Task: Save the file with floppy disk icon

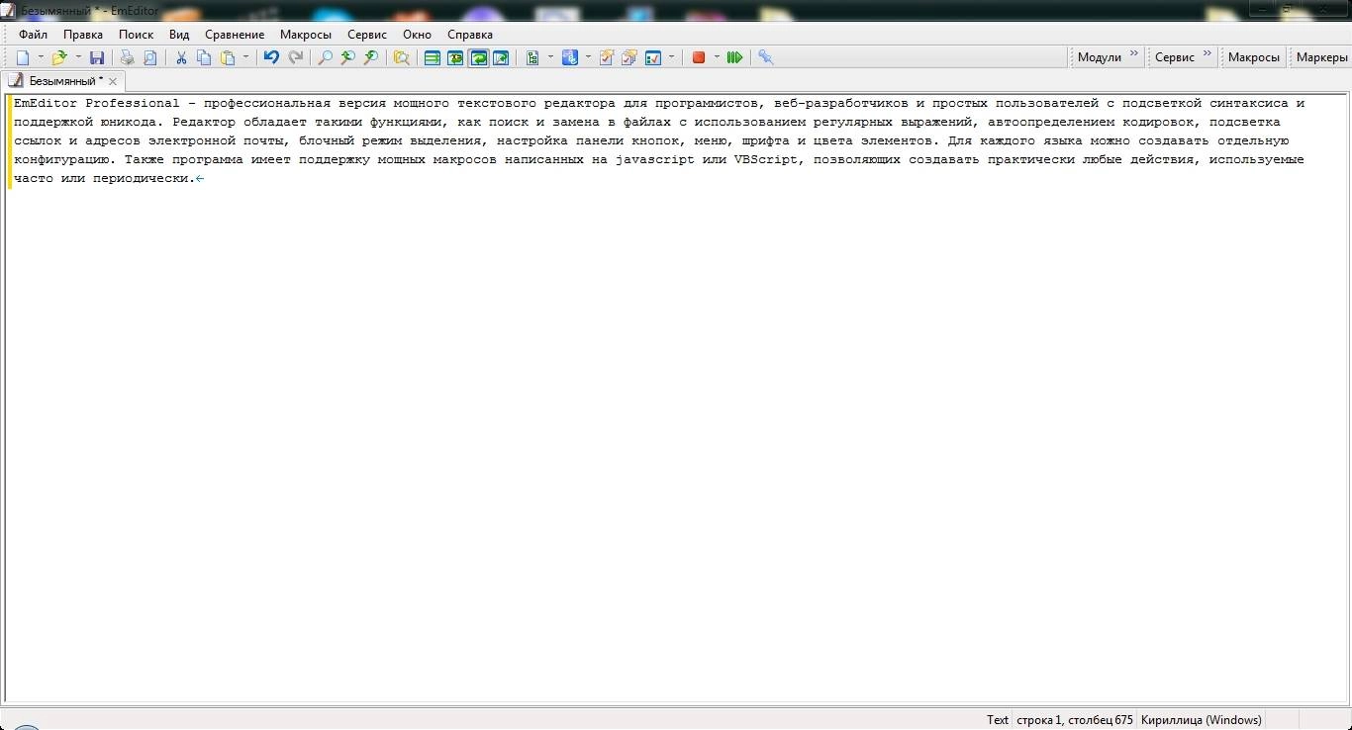Action: tap(96, 57)
